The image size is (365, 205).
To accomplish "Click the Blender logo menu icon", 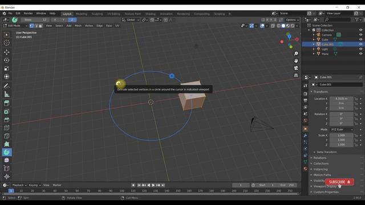I will point(4,14).
